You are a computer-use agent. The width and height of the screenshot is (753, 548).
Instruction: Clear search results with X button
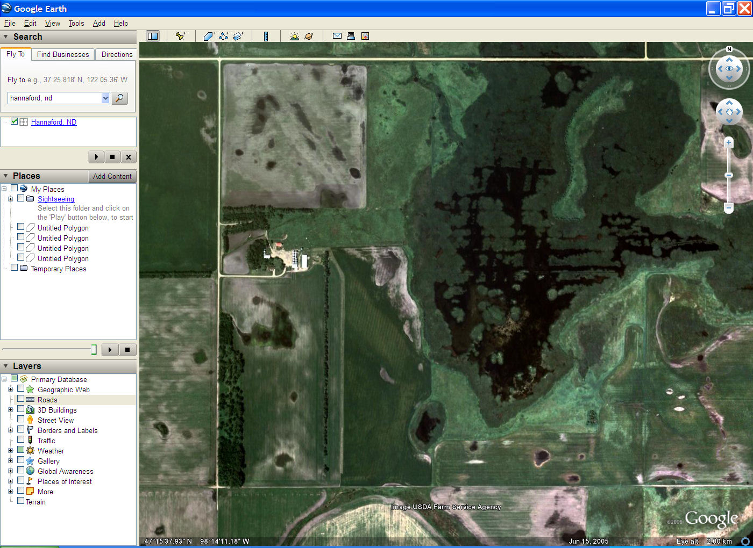tap(129, 157)
